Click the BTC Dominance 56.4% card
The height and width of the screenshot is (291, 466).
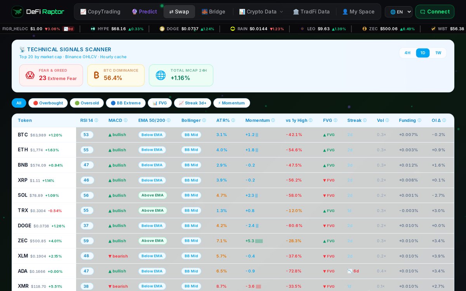(116, 75)
